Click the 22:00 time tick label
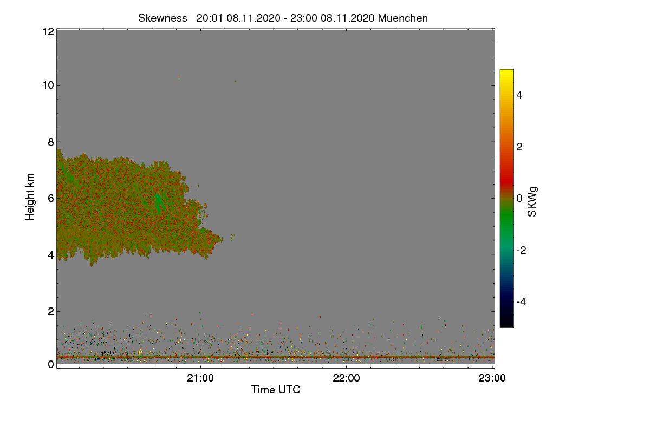650x433 pixels. [346, 378]
